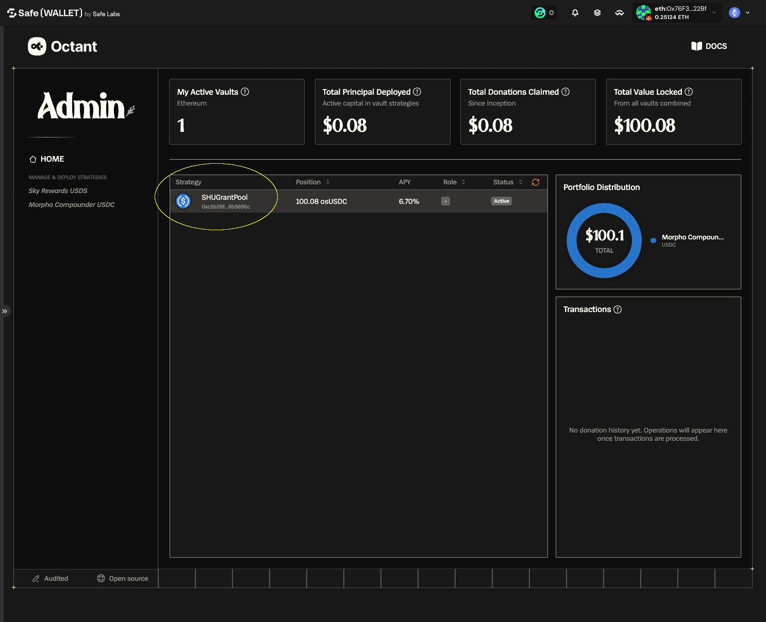Click the Active status badge
Screen dimensions: 766x622
tap(502, 201)
